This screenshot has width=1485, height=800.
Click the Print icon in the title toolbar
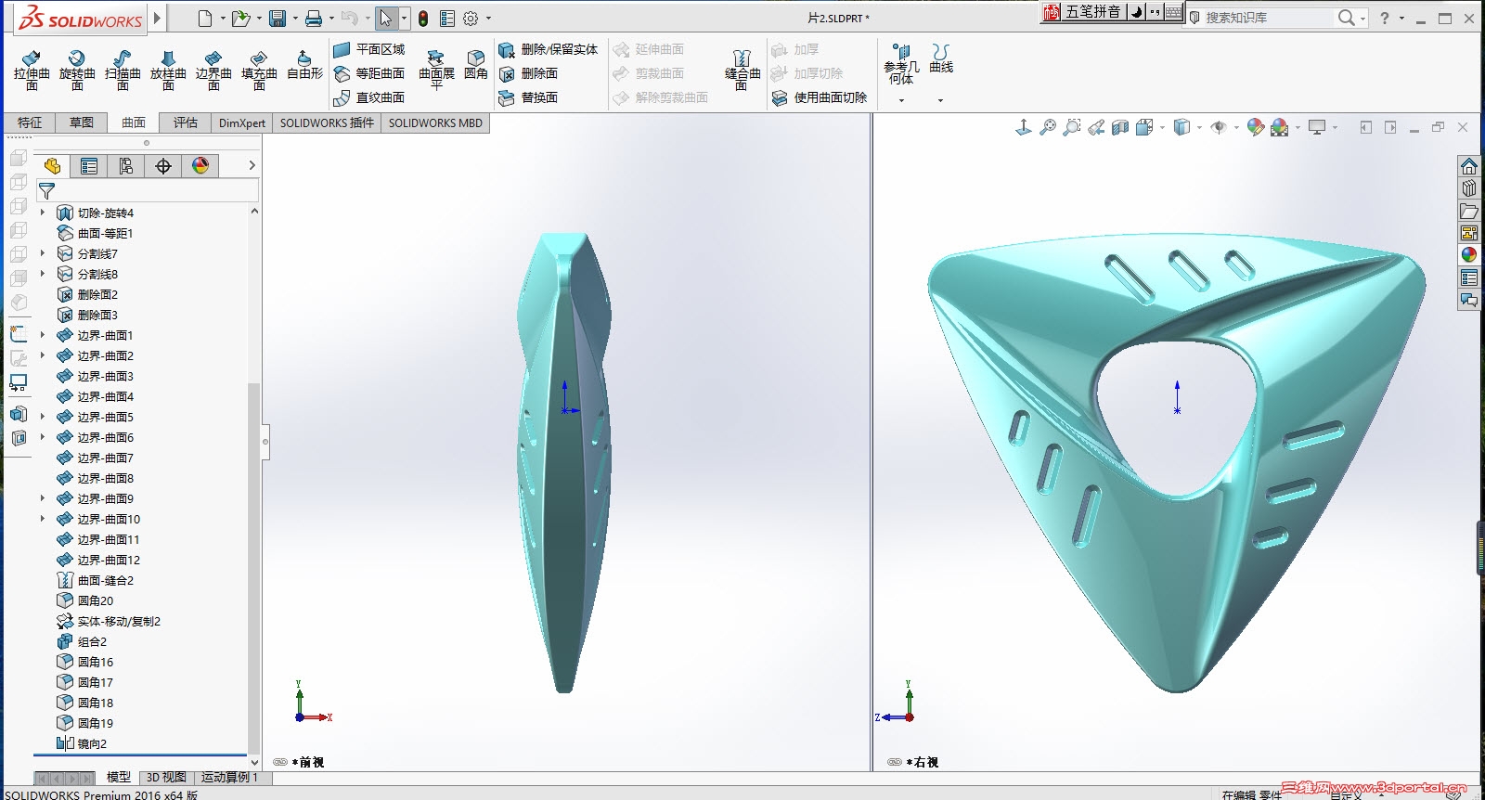(314, 19)
